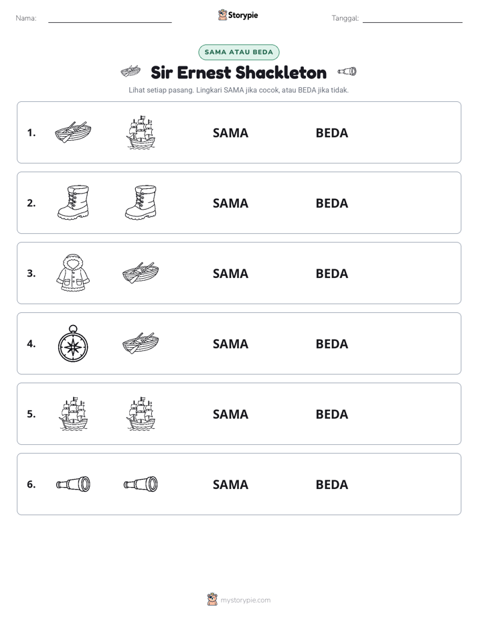Viewport: 478px width, 619px height.
Task: Select the left boot in row 2
Action: pyautogui.click(x=74, y=202)
